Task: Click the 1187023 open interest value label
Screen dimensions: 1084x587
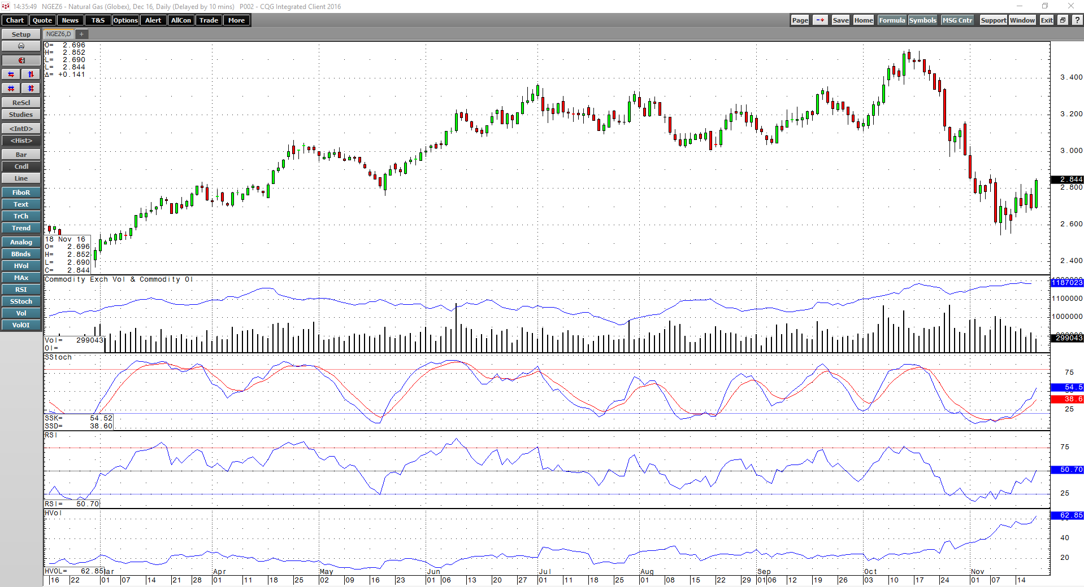Action: pyautogui.click(x=1067, y=282)
